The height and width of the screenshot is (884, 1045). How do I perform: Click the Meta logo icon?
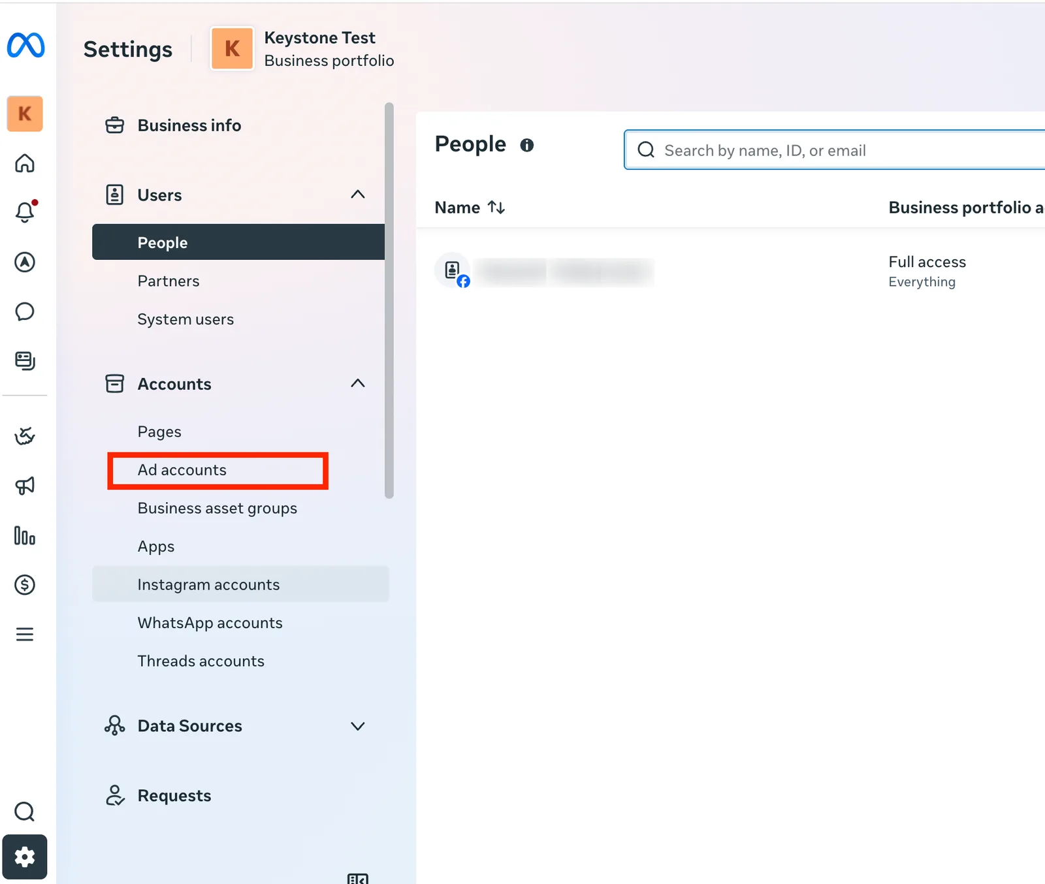25,45
